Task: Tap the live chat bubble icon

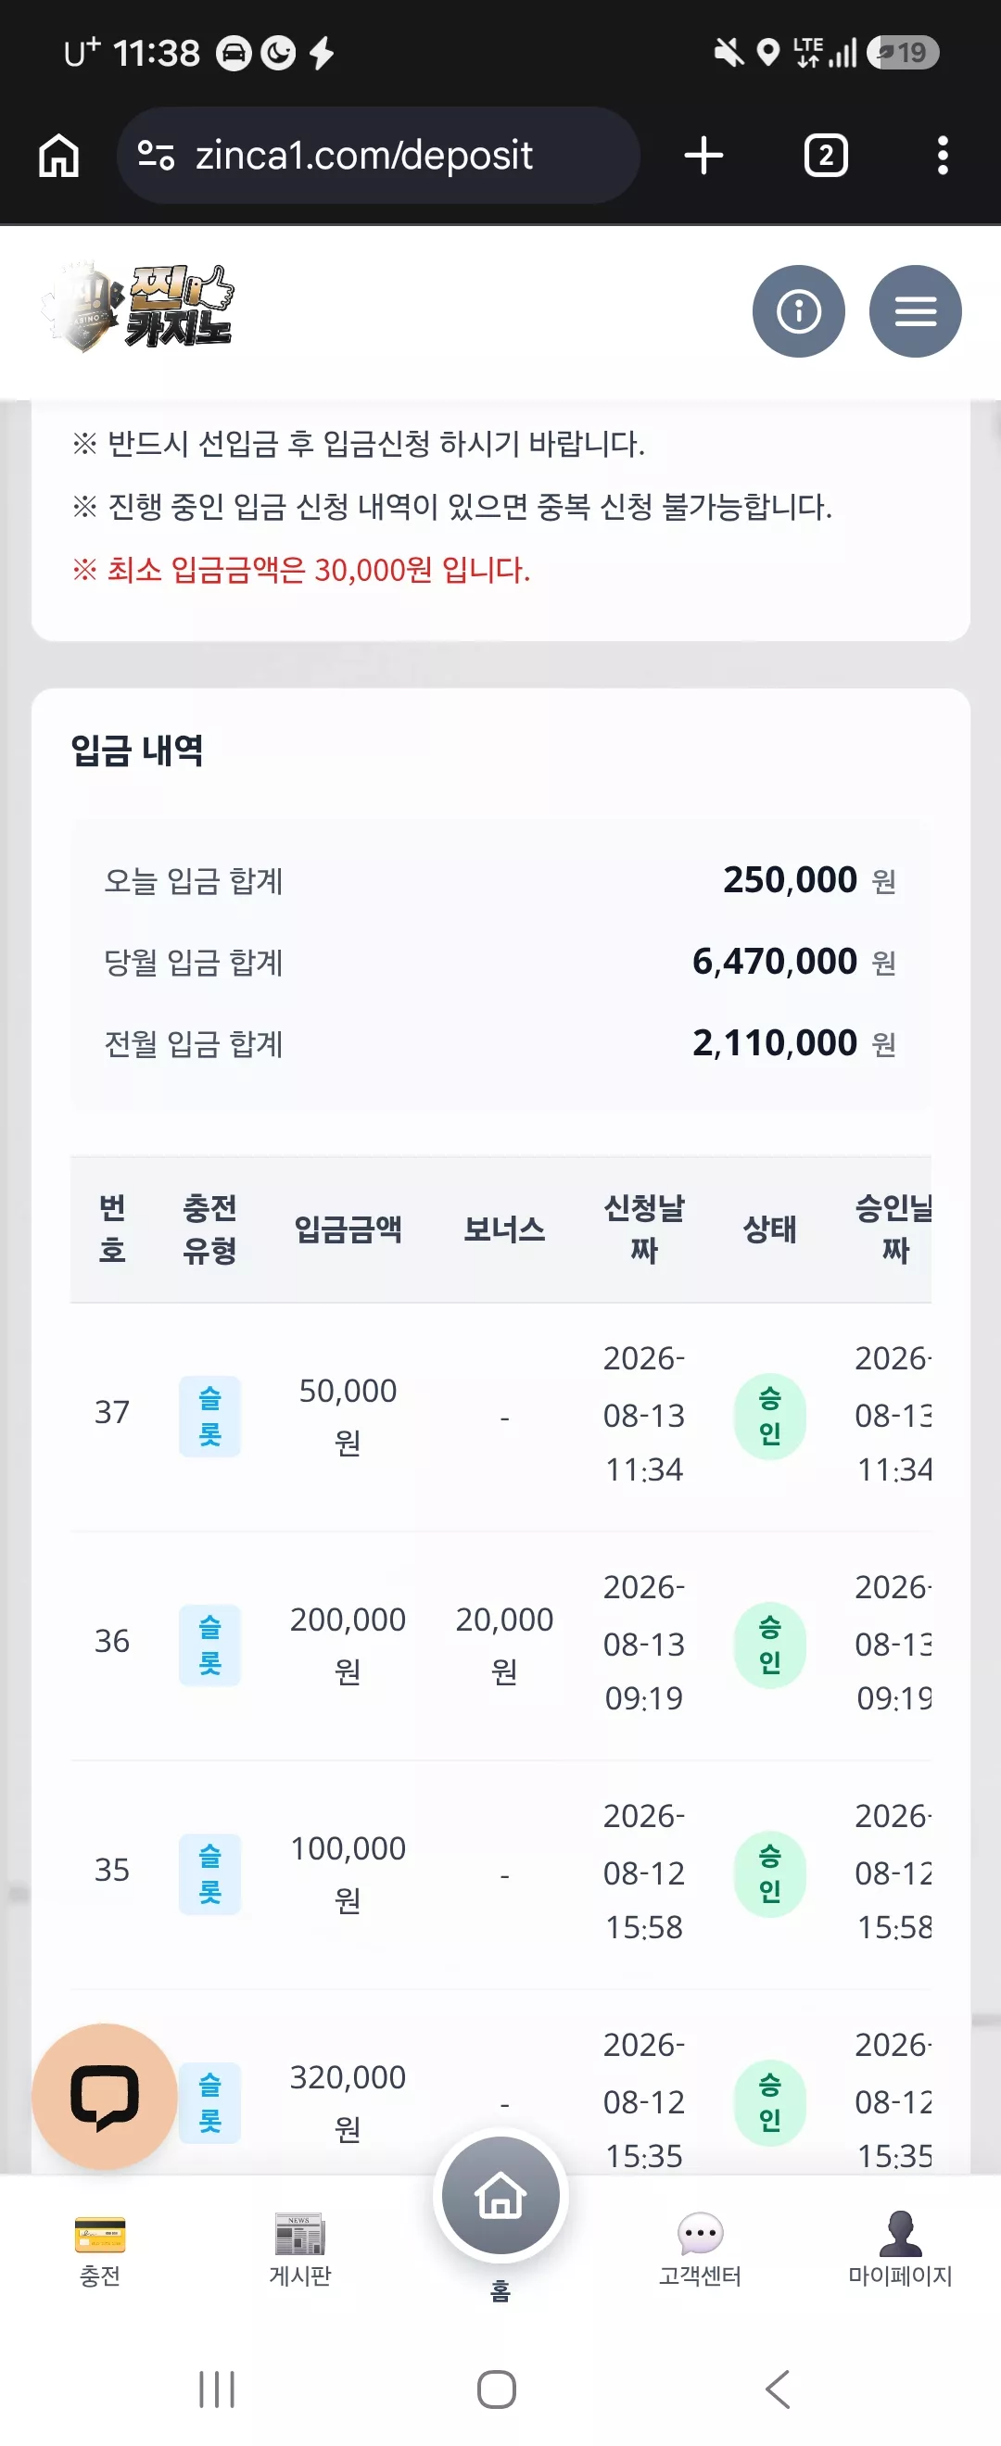Action: coord(105,2096)
